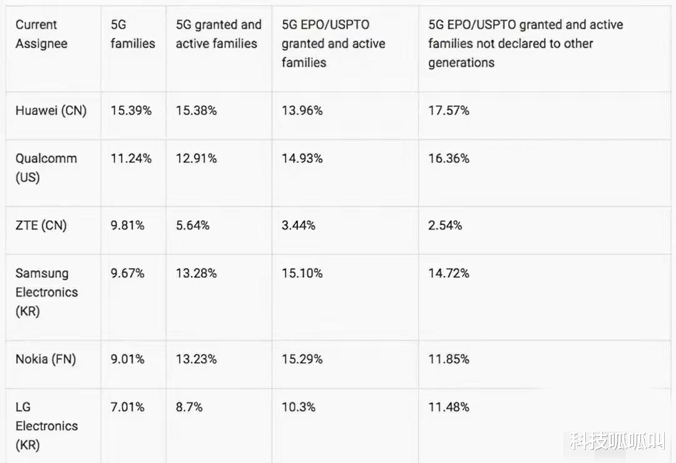Select LG Electronics' 11.48% cell
The width and height of the screenshot is (676, 463).
point(448,407)
